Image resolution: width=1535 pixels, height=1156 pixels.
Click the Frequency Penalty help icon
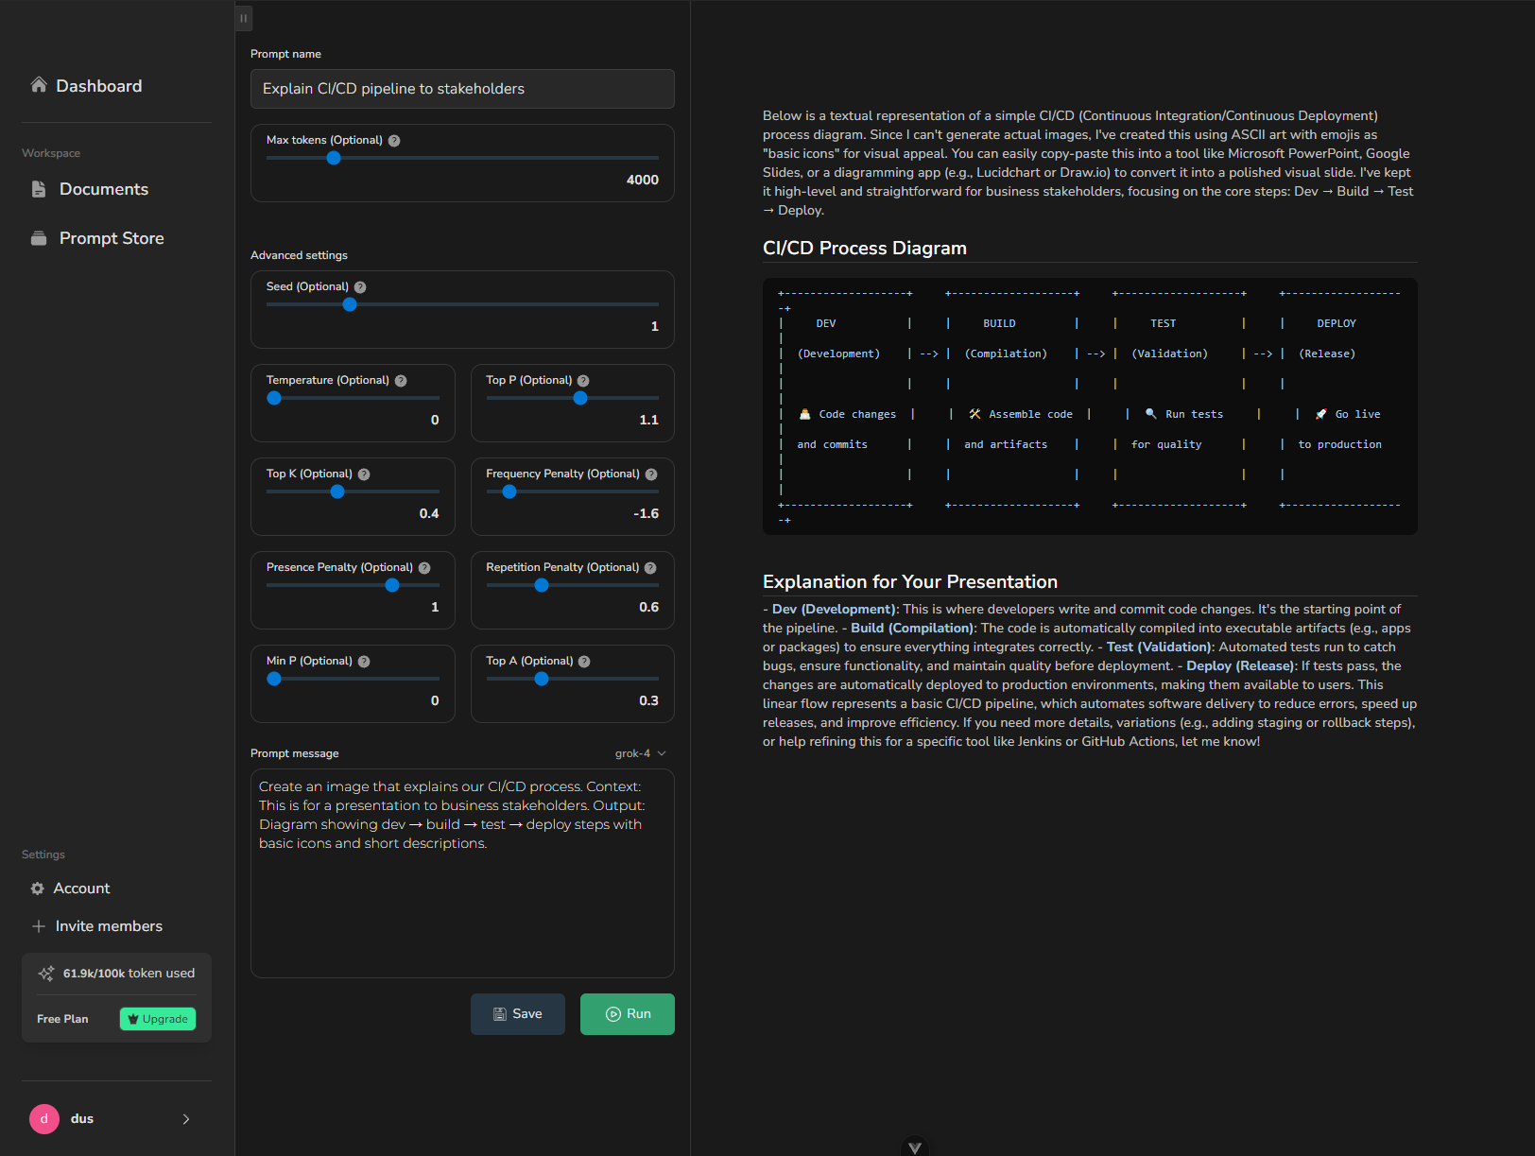click(652, 474)
